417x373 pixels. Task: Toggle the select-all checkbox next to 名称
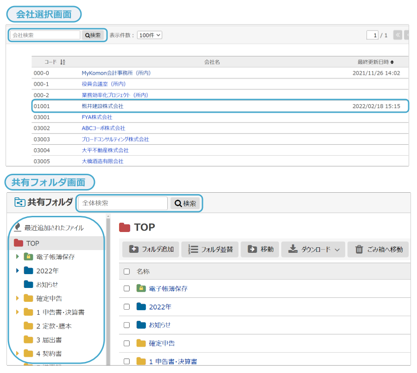tap(126, 272)
